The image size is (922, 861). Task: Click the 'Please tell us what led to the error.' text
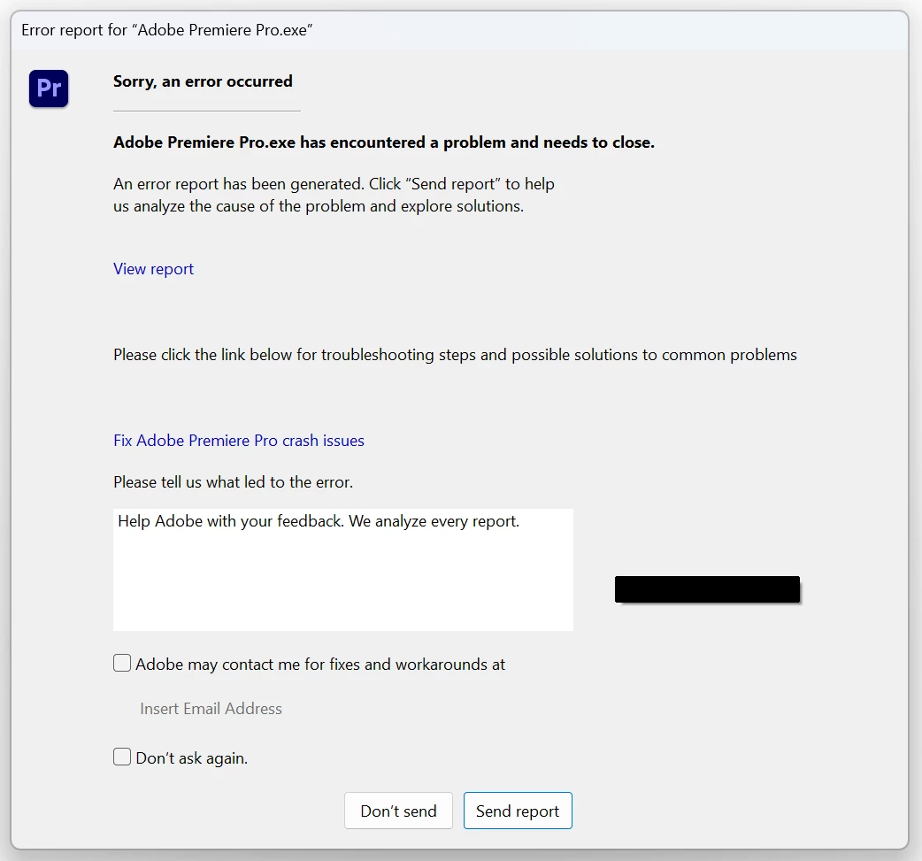coord(234,482)
